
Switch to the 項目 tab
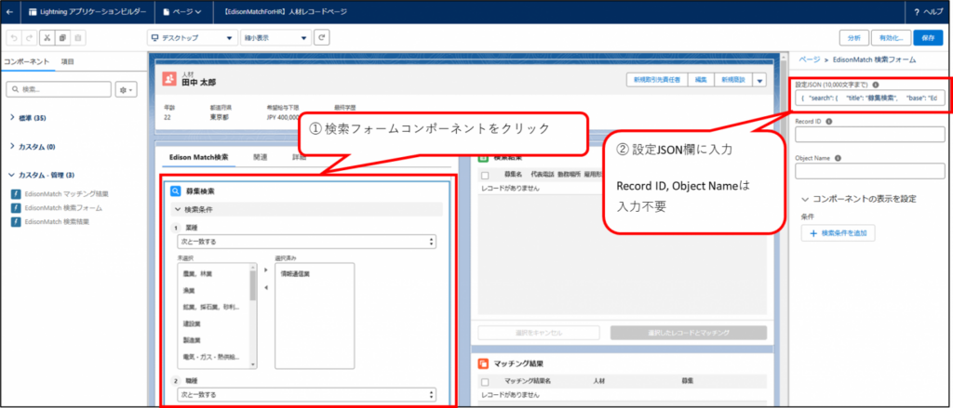(68, 60)
